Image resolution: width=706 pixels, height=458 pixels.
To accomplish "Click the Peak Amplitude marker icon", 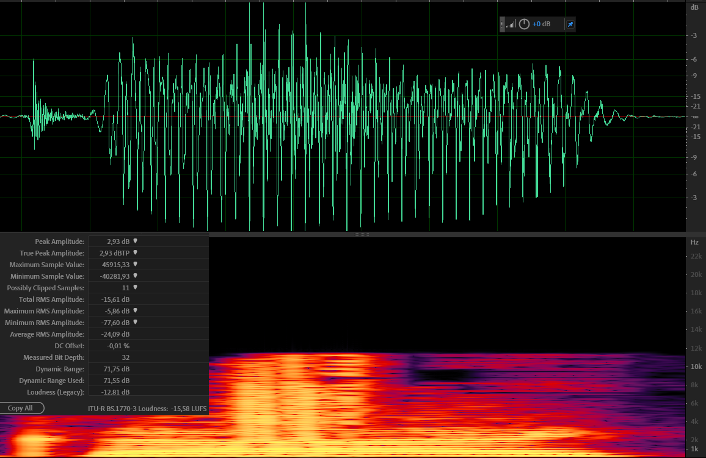I will 135,242.
